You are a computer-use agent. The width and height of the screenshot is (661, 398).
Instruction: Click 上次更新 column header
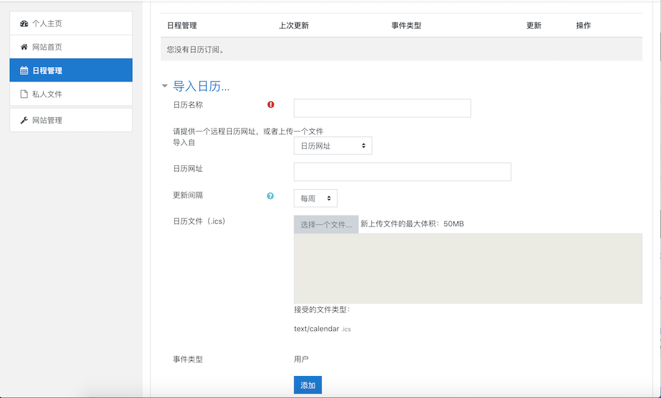294,25
